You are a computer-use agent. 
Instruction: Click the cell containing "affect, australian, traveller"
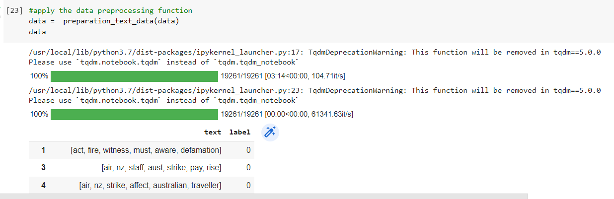point(150,186)
